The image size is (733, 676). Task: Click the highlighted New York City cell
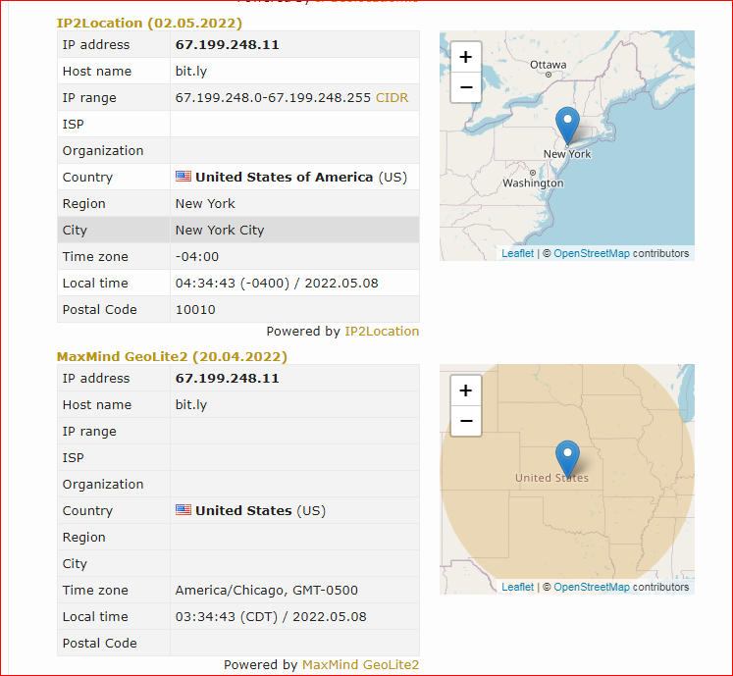294,230
